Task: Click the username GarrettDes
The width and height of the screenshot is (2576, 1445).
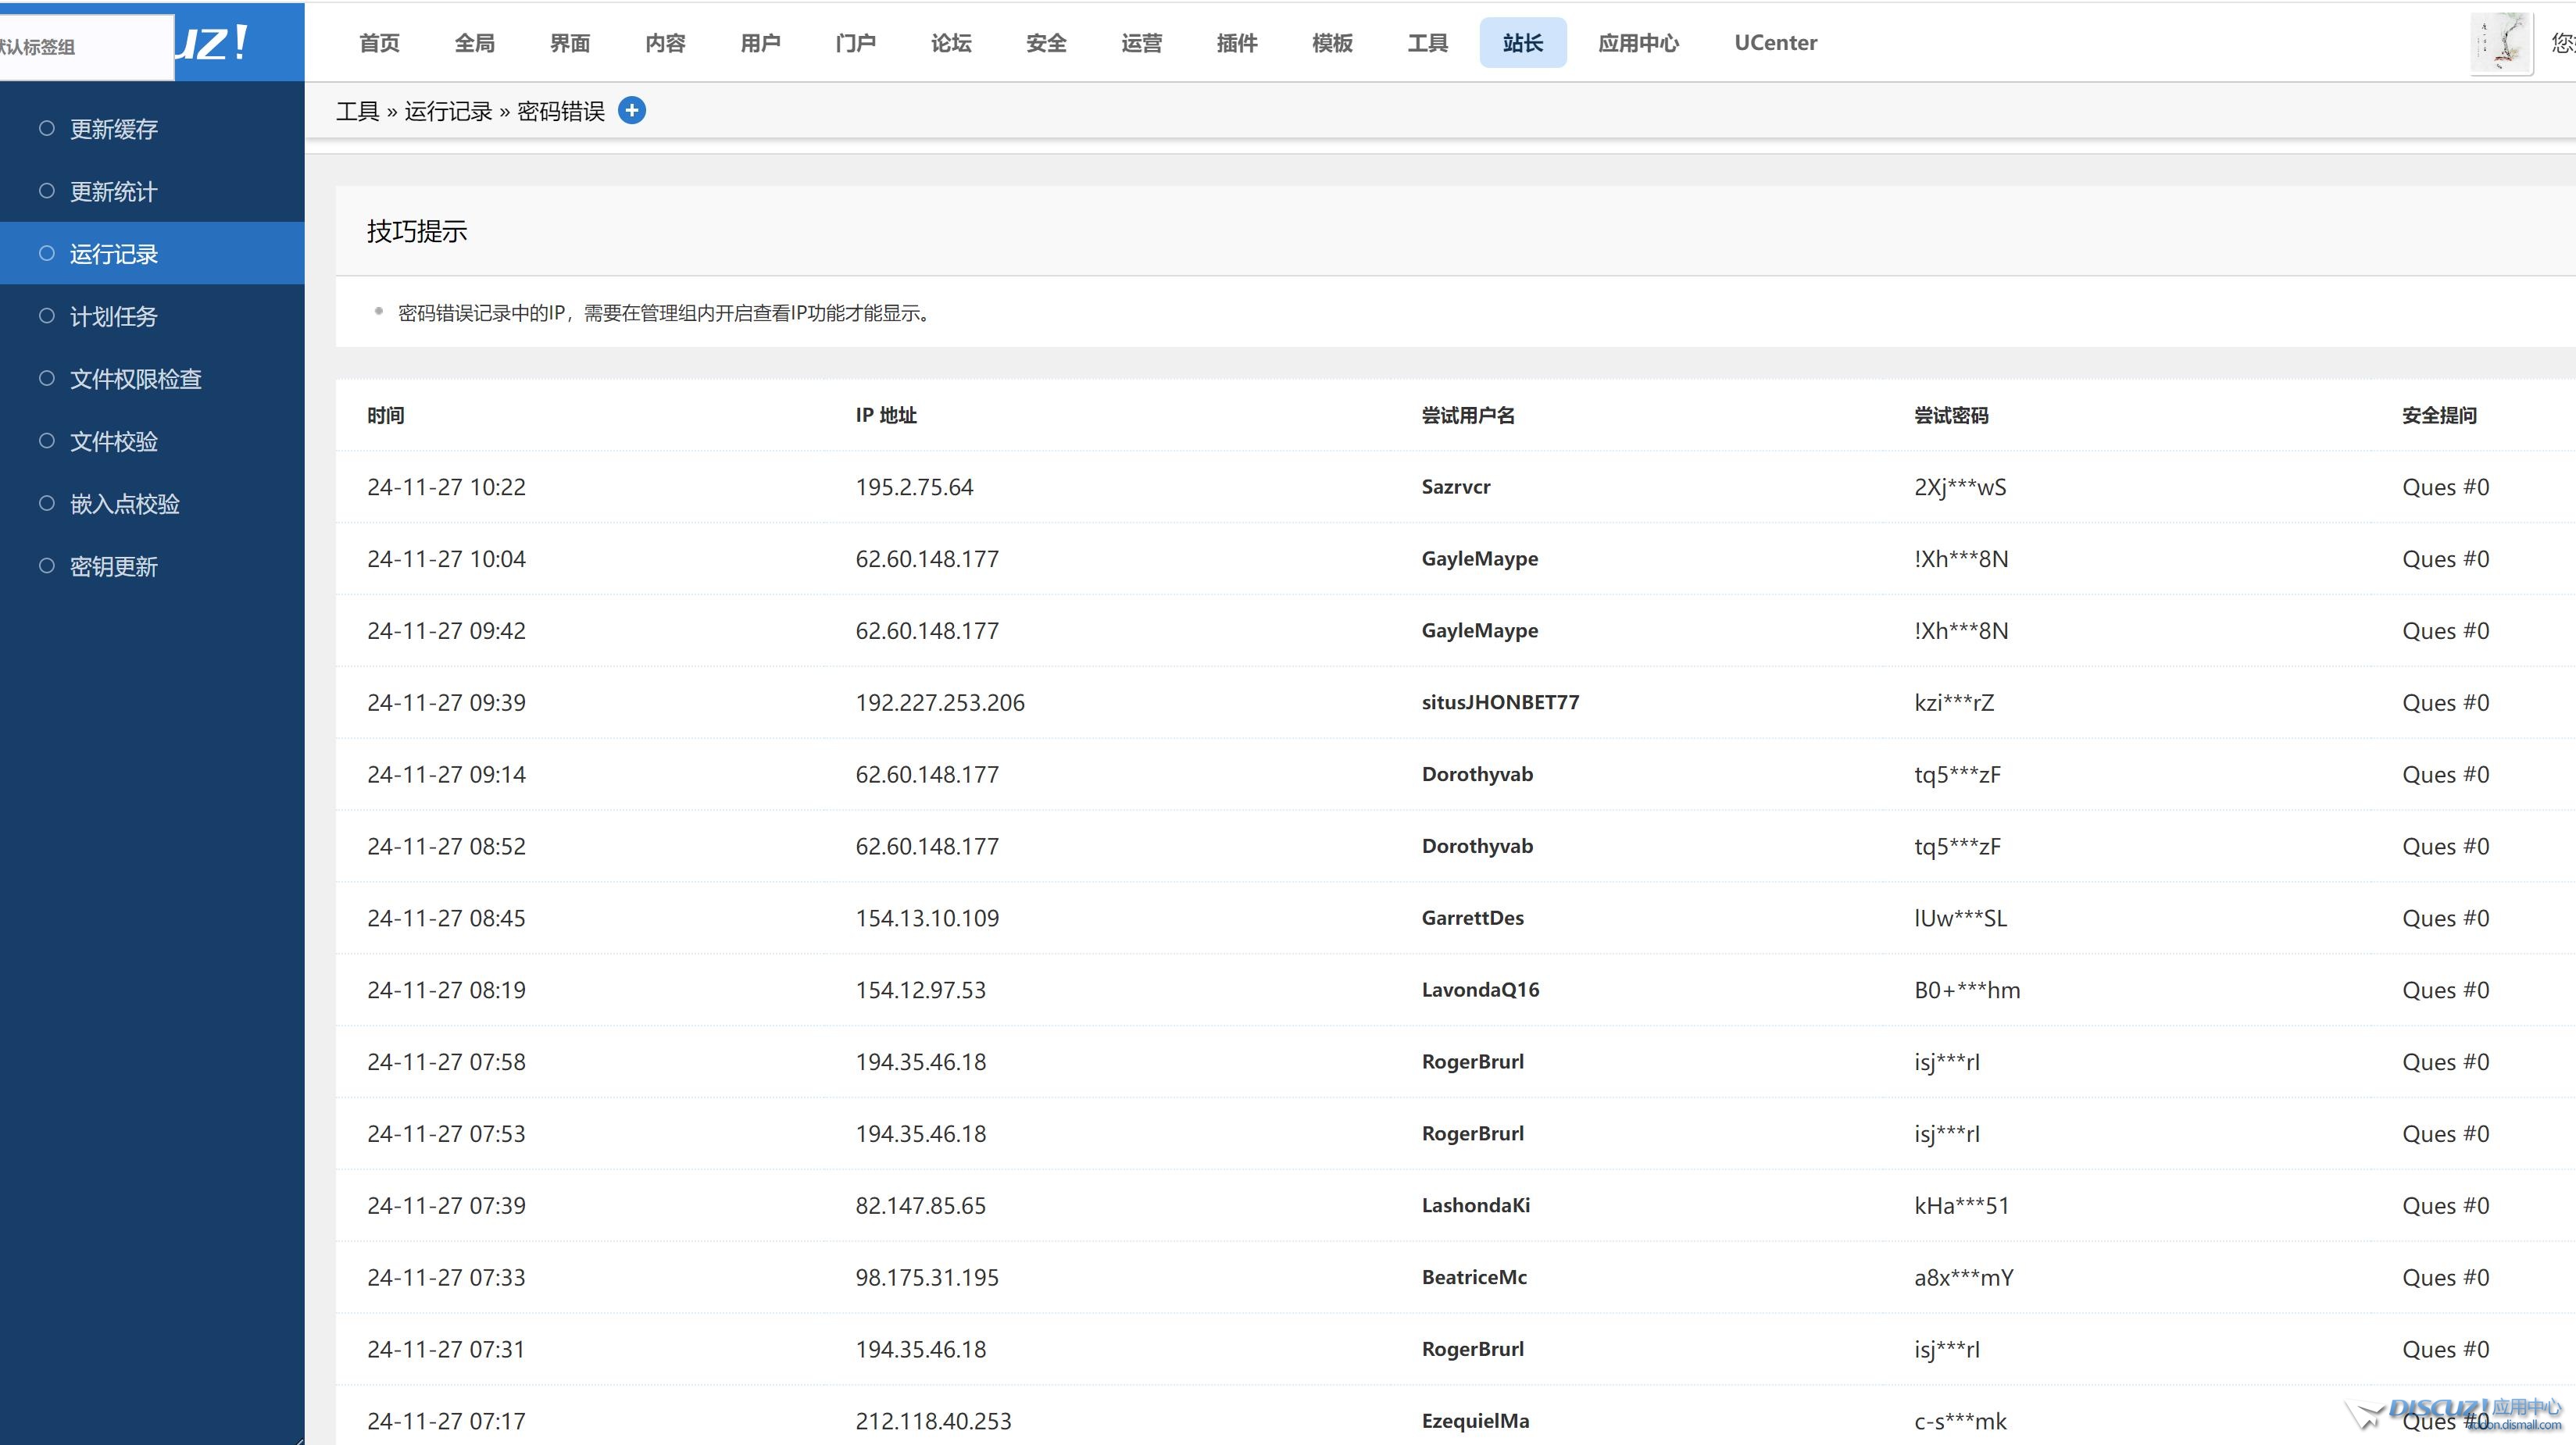Action: pos(1473,918)
